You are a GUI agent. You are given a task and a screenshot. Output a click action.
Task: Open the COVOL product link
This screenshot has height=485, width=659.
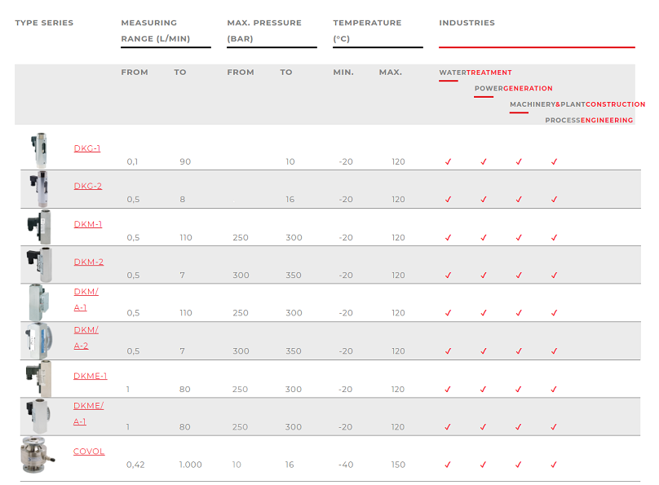pyautogui.click(x=89, y=452)
